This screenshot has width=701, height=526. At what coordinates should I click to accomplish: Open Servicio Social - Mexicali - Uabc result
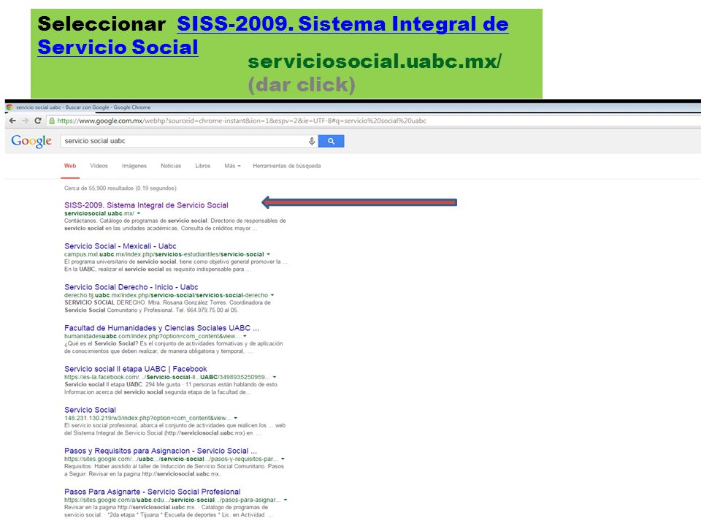(x=120, y=246)
